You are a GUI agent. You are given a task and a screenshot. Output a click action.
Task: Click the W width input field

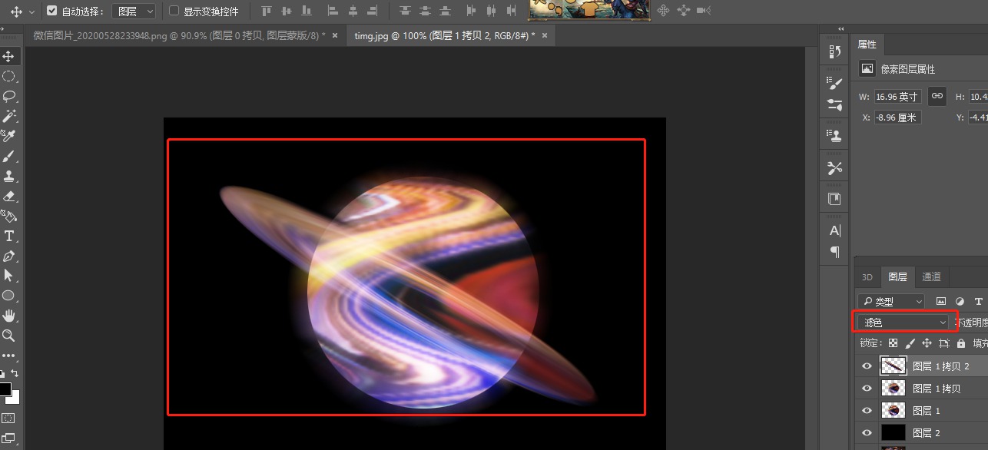[897, 97]
